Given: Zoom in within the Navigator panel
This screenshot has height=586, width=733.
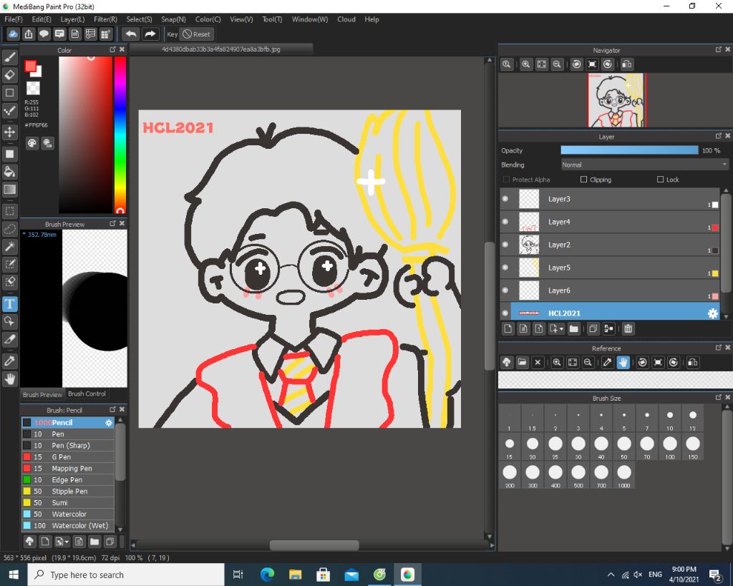Looking at the screenshot, I should pyautogui.click(x=526, y=64).
